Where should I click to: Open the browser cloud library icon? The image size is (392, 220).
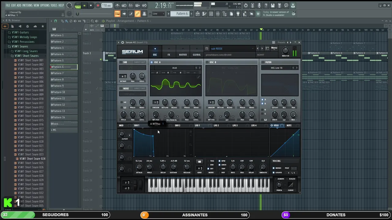point(35,26)
